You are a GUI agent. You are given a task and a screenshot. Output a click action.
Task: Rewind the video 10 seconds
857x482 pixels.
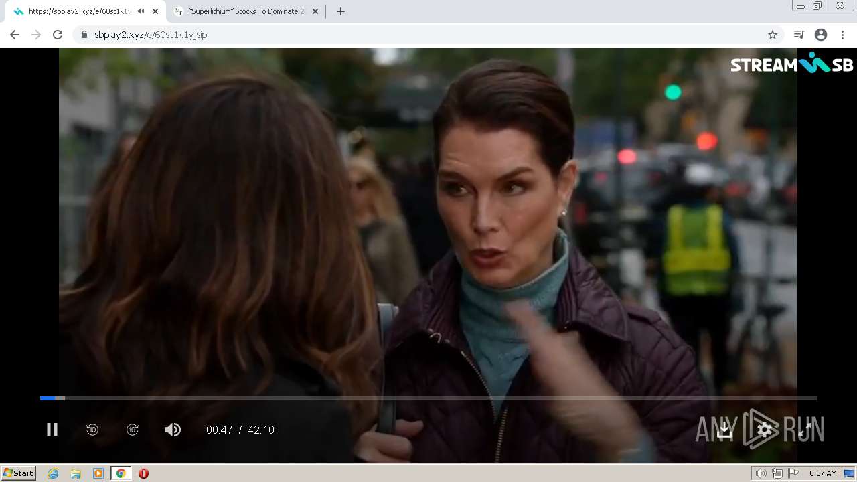[x=92, y=430]
